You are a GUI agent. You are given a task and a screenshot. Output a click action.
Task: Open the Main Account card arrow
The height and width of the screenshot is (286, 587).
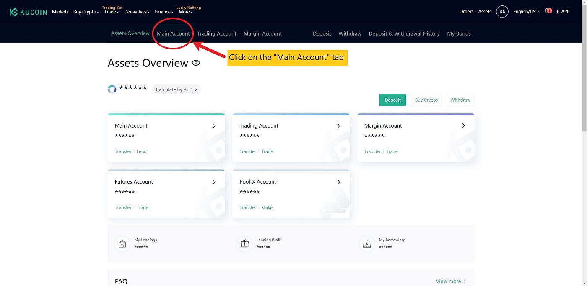pyautogui.click(x=214, y=125)
